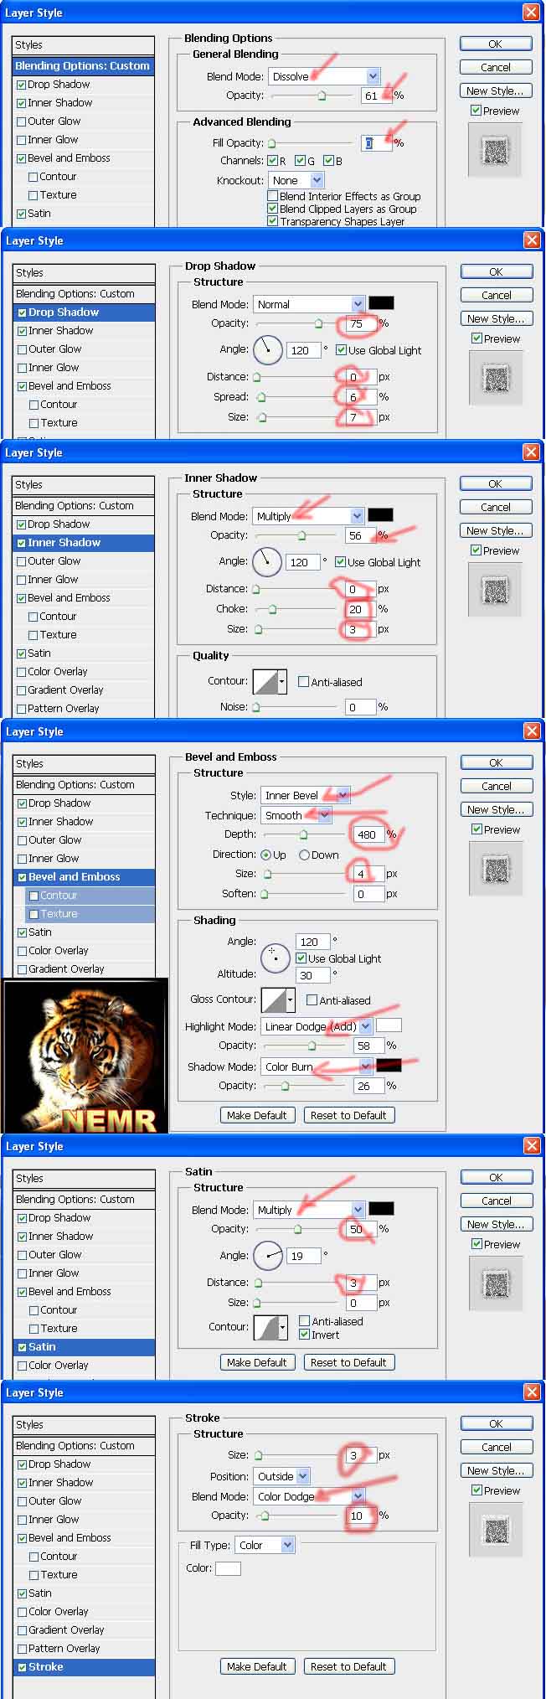Toggle the R channel checkbox

(272, 161)
